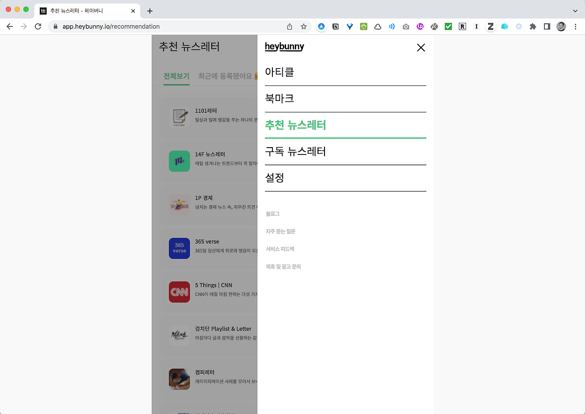The height and width of the screenshot is (414, 585).
Task: Open 구독 뉴스레터 from the menu
Action: [346, 152]
